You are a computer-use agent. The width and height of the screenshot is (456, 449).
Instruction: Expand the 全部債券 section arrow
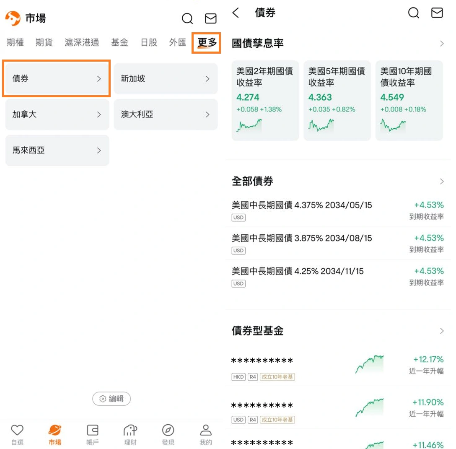point(442,182)
